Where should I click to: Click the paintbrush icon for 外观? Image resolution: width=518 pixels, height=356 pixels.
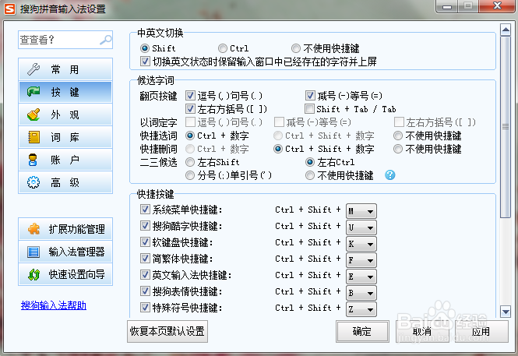tap(33, 115)
